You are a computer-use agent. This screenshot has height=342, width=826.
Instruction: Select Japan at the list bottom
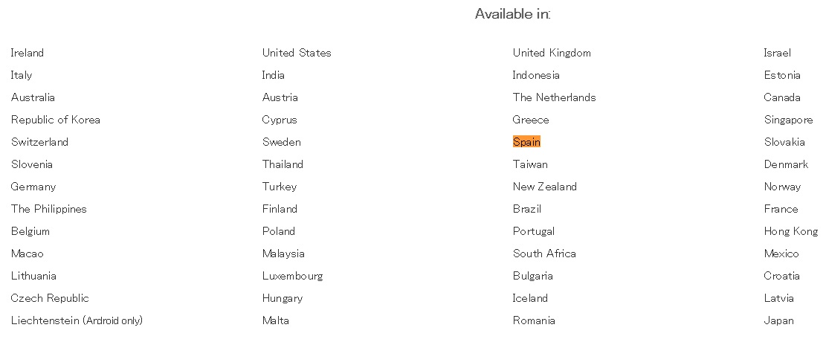click(x=778, y=320)
